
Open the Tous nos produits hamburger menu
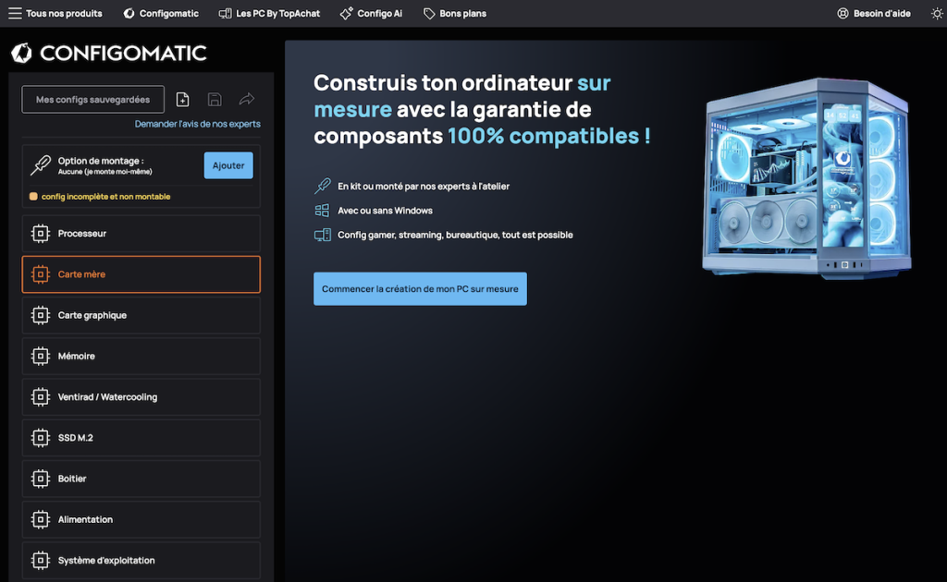[55, 13]
